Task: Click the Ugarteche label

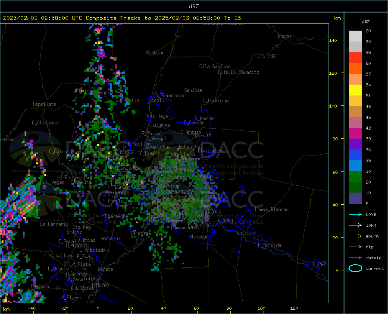Action: (116, 216)
